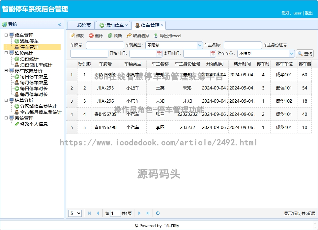
Task: Click the 查询 search button
Action: [305, 54]
